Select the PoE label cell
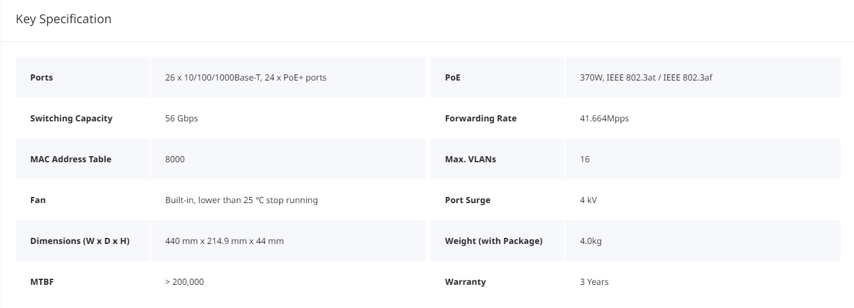This screenshot has height=308, width=854. click(x=497, y=77)
